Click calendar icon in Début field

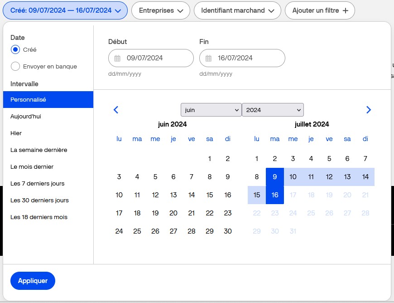[117, 58]
